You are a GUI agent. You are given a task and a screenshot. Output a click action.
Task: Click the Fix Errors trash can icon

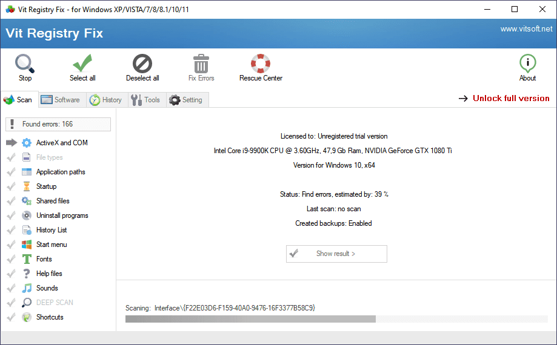point(201,64)
